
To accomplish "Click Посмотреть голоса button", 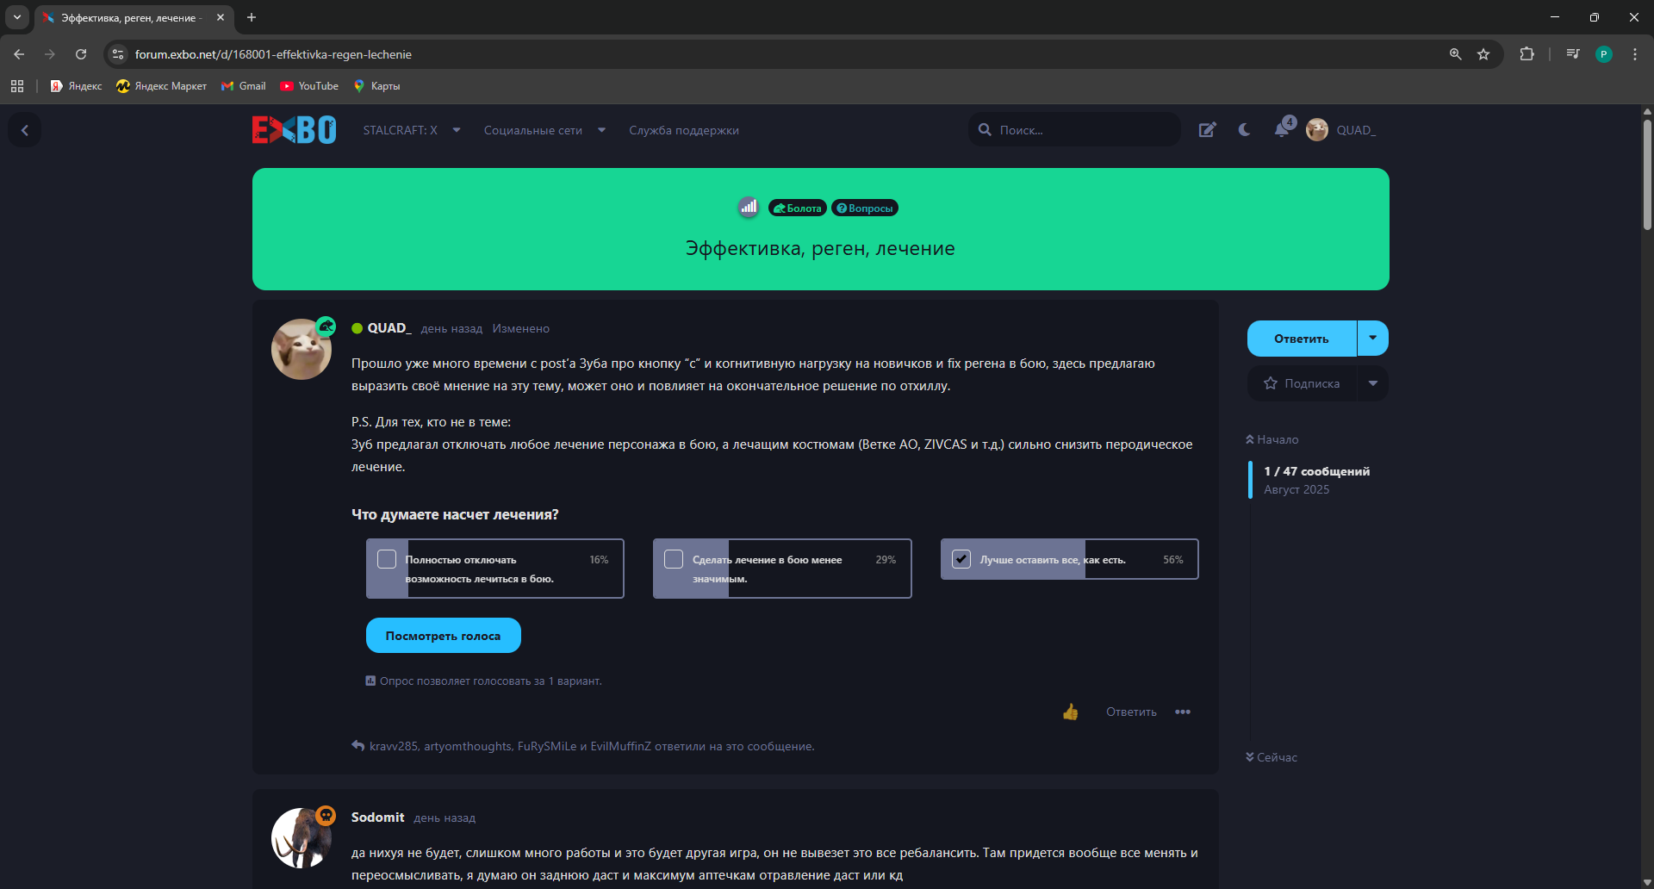I will pyautogui.click(x=443, y=636).
